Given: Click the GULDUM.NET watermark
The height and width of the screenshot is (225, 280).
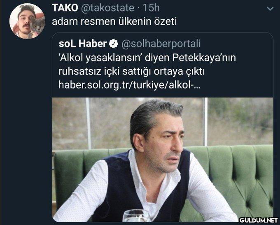Looking at the screenshot, I should tap(259, 220).
